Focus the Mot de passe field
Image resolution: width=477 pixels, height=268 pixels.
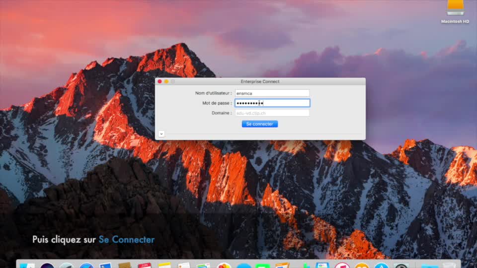click(272, 103)
